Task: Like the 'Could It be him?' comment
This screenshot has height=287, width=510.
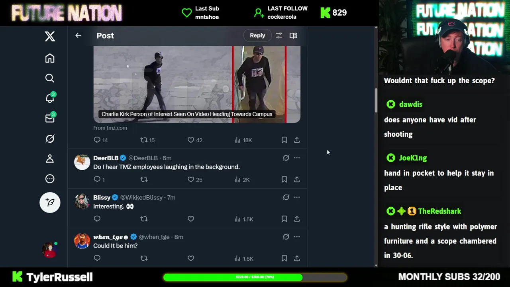Action: pyautogui.click(x=191, y=258)
